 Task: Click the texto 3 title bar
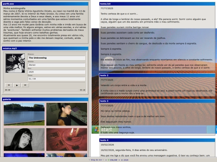coord(157,101)
